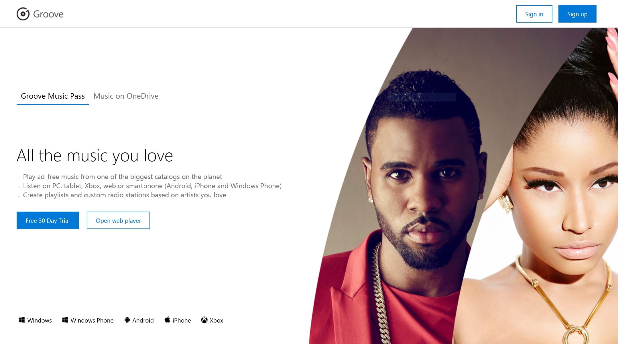Image resolution: width=618 pixels, height=344 pixels.
Task: Select the Sign up button
Action: (x=577, y=14)
